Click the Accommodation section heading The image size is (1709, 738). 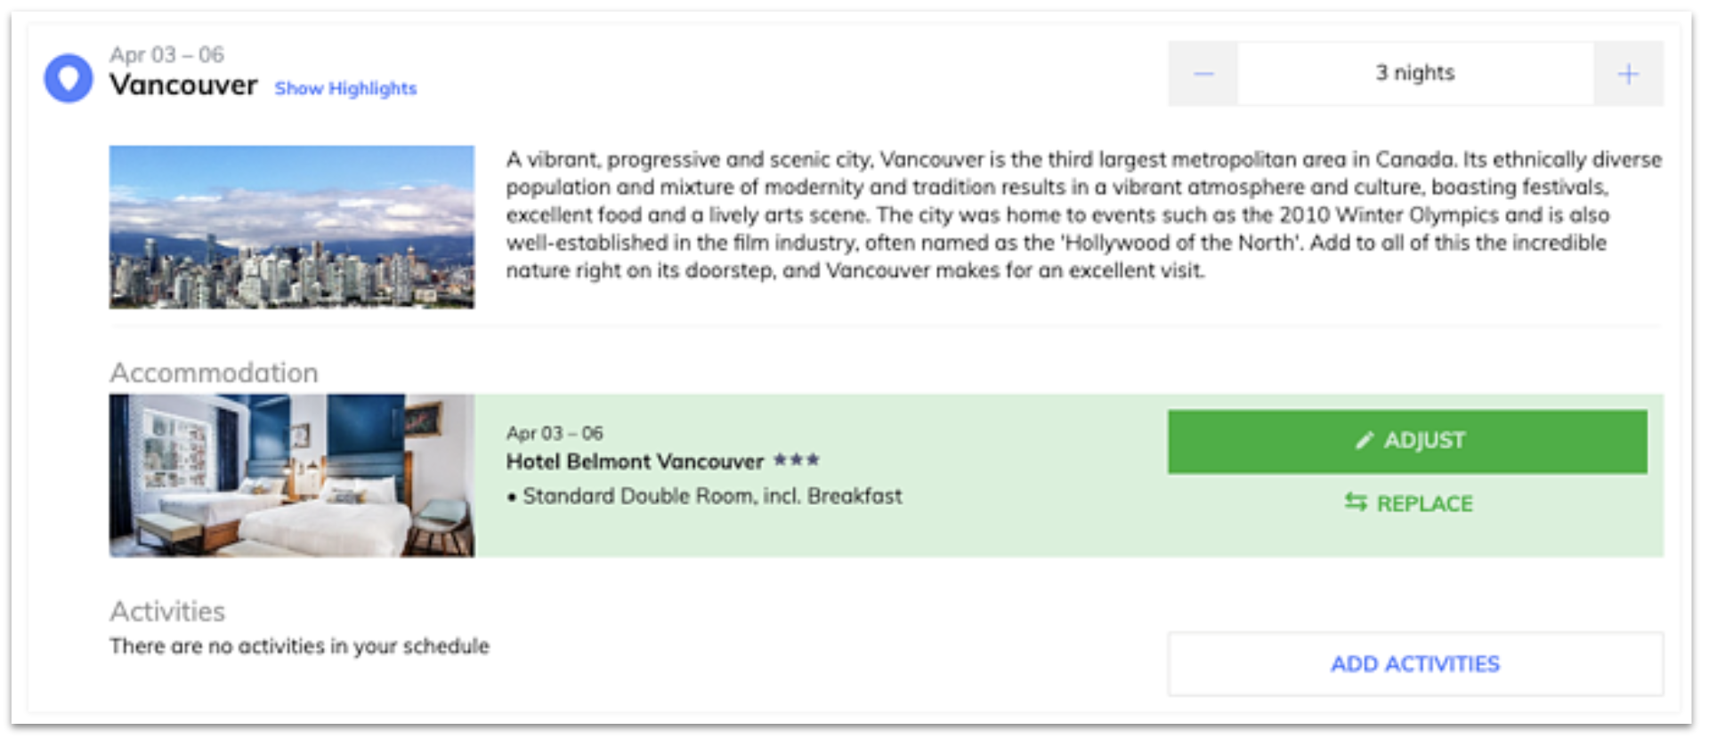click(214, 373)
